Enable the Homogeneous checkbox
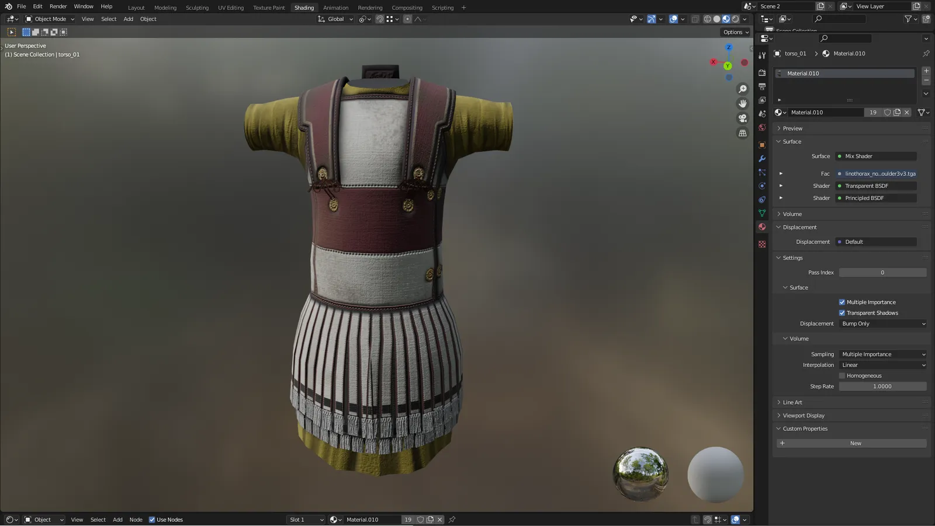 (842, 376)
